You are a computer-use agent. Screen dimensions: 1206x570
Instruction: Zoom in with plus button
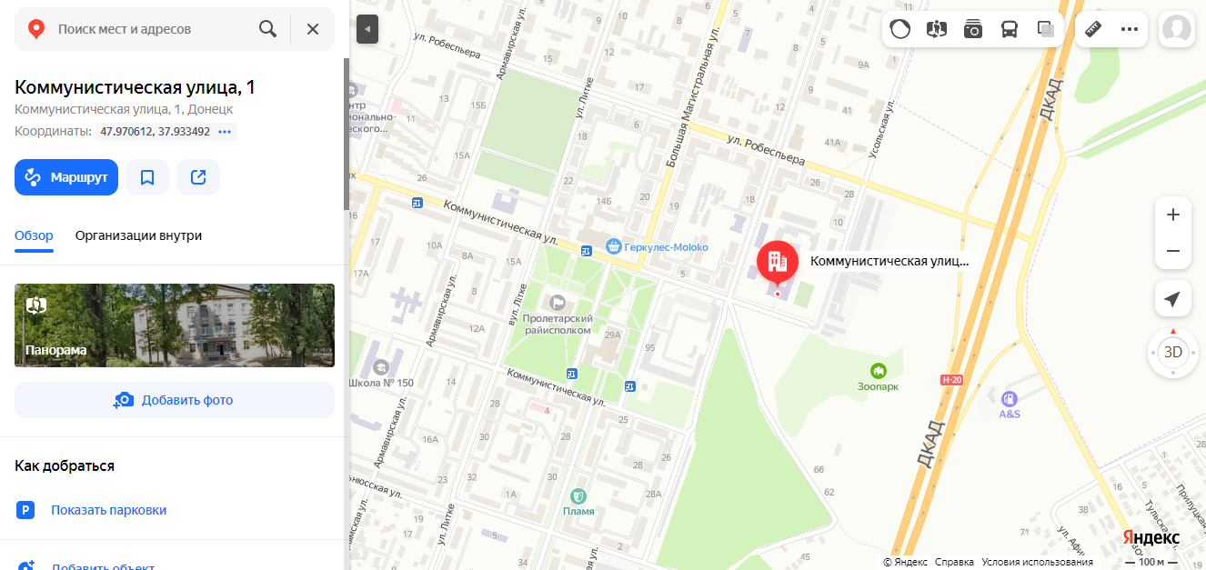(1173, 215)
